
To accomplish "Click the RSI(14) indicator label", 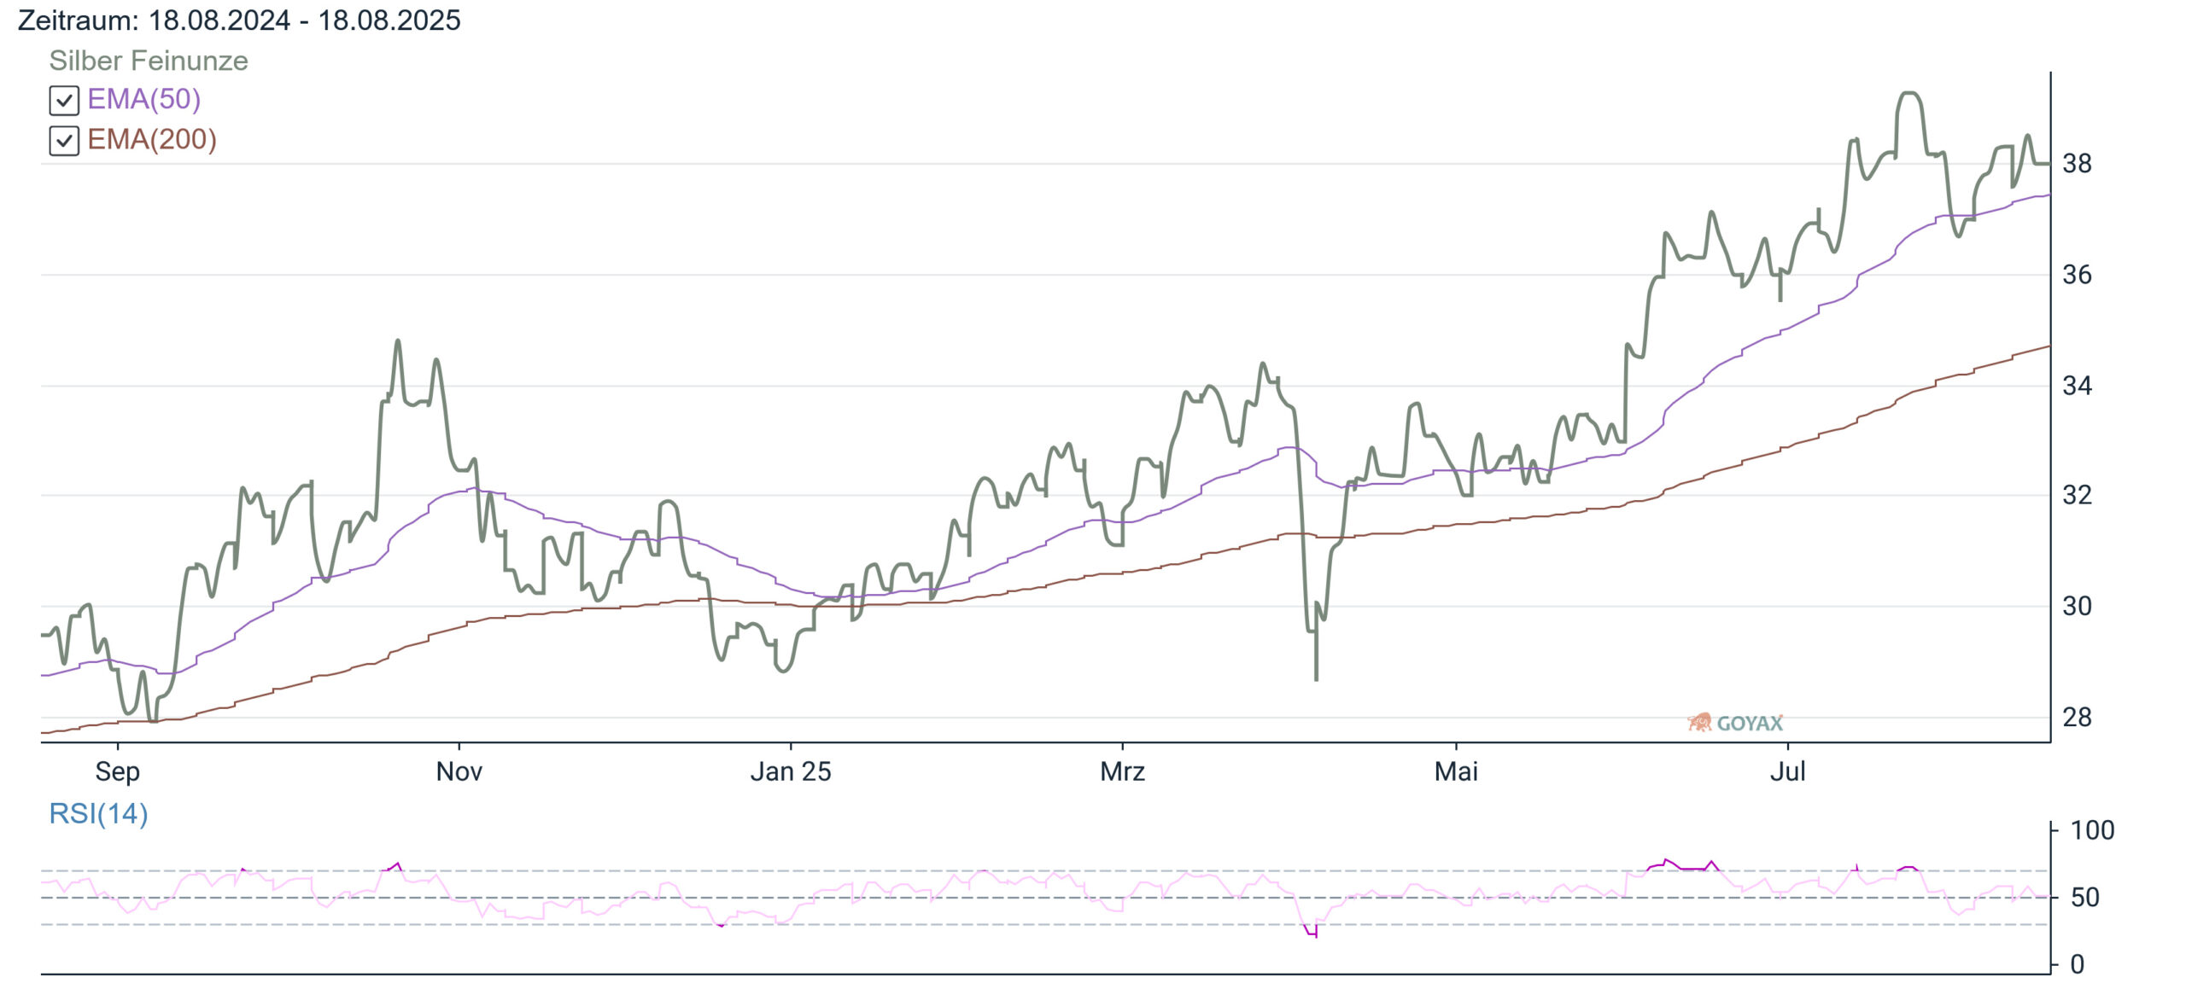I will (x=98, y=813).
